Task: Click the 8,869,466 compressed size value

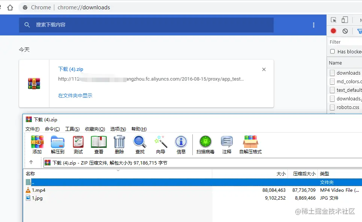Action: click(x=305, y=198)
